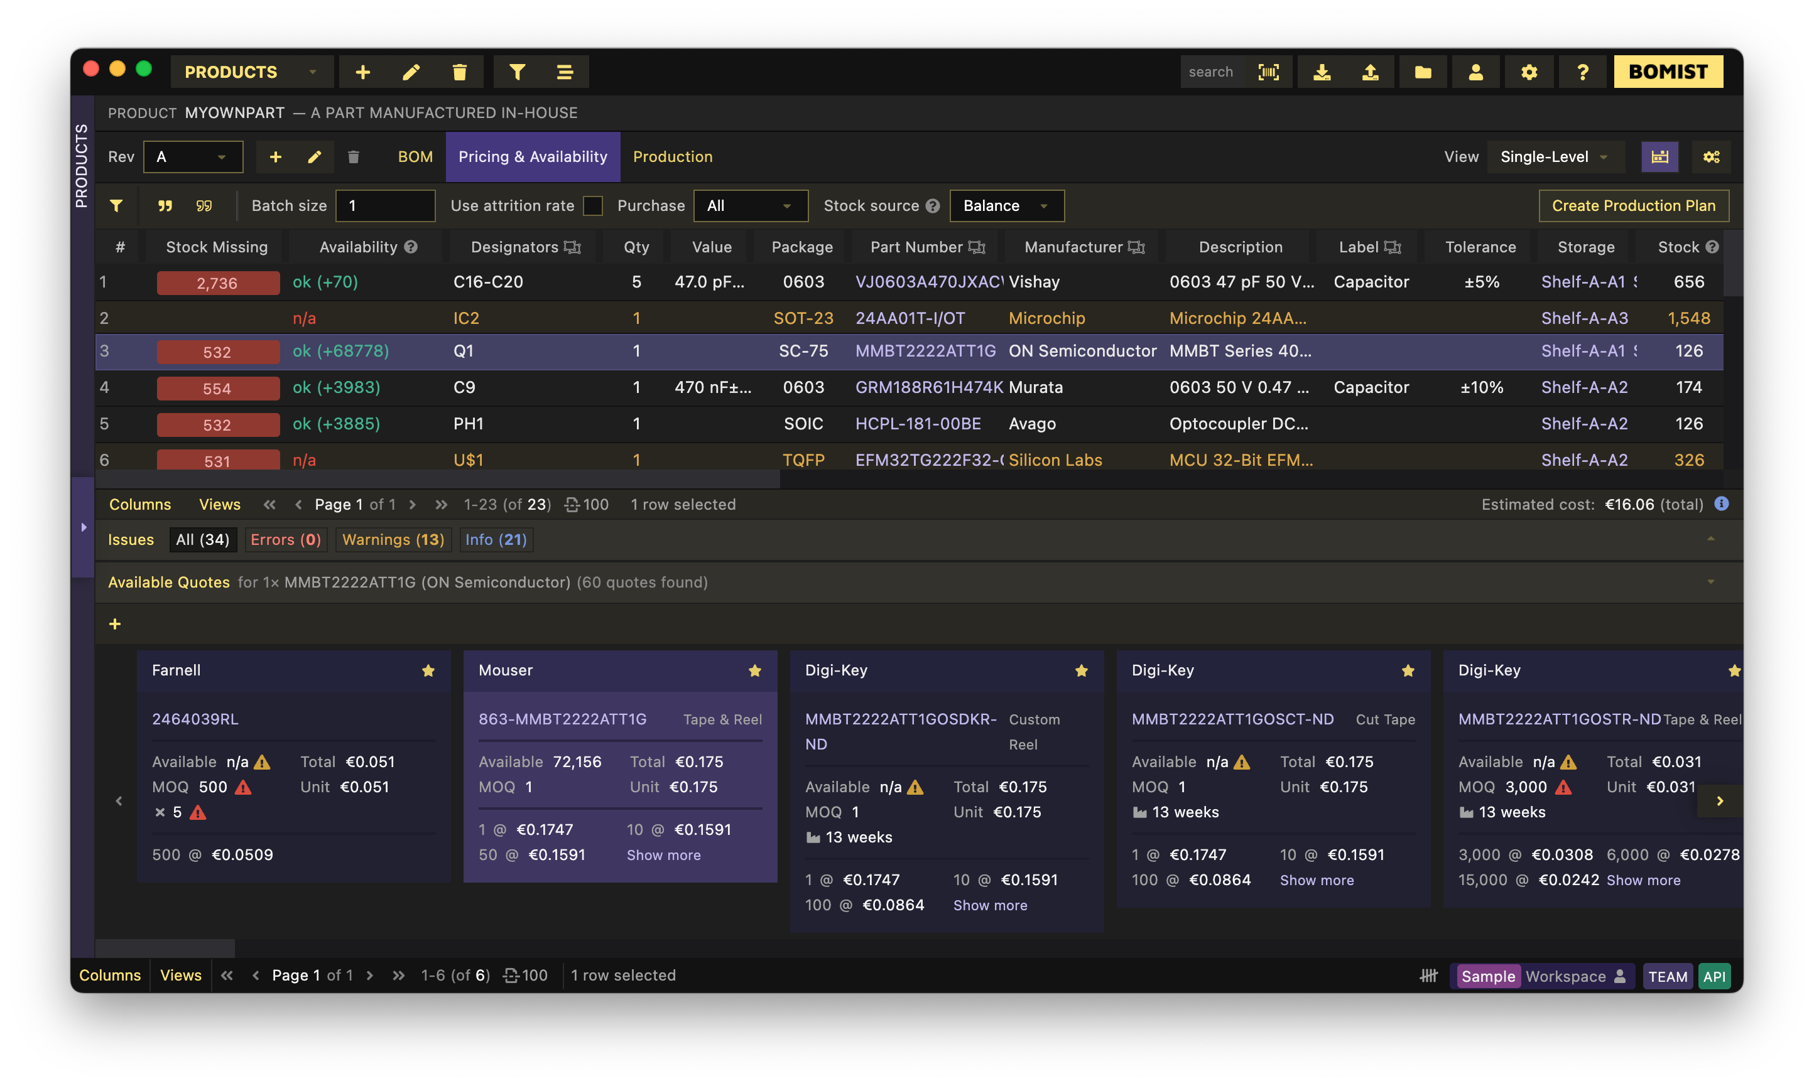This screenshot has height=1086, width=1814.
Task: Toggle Warnings (13) issue filter
Action: pos(393,539)
